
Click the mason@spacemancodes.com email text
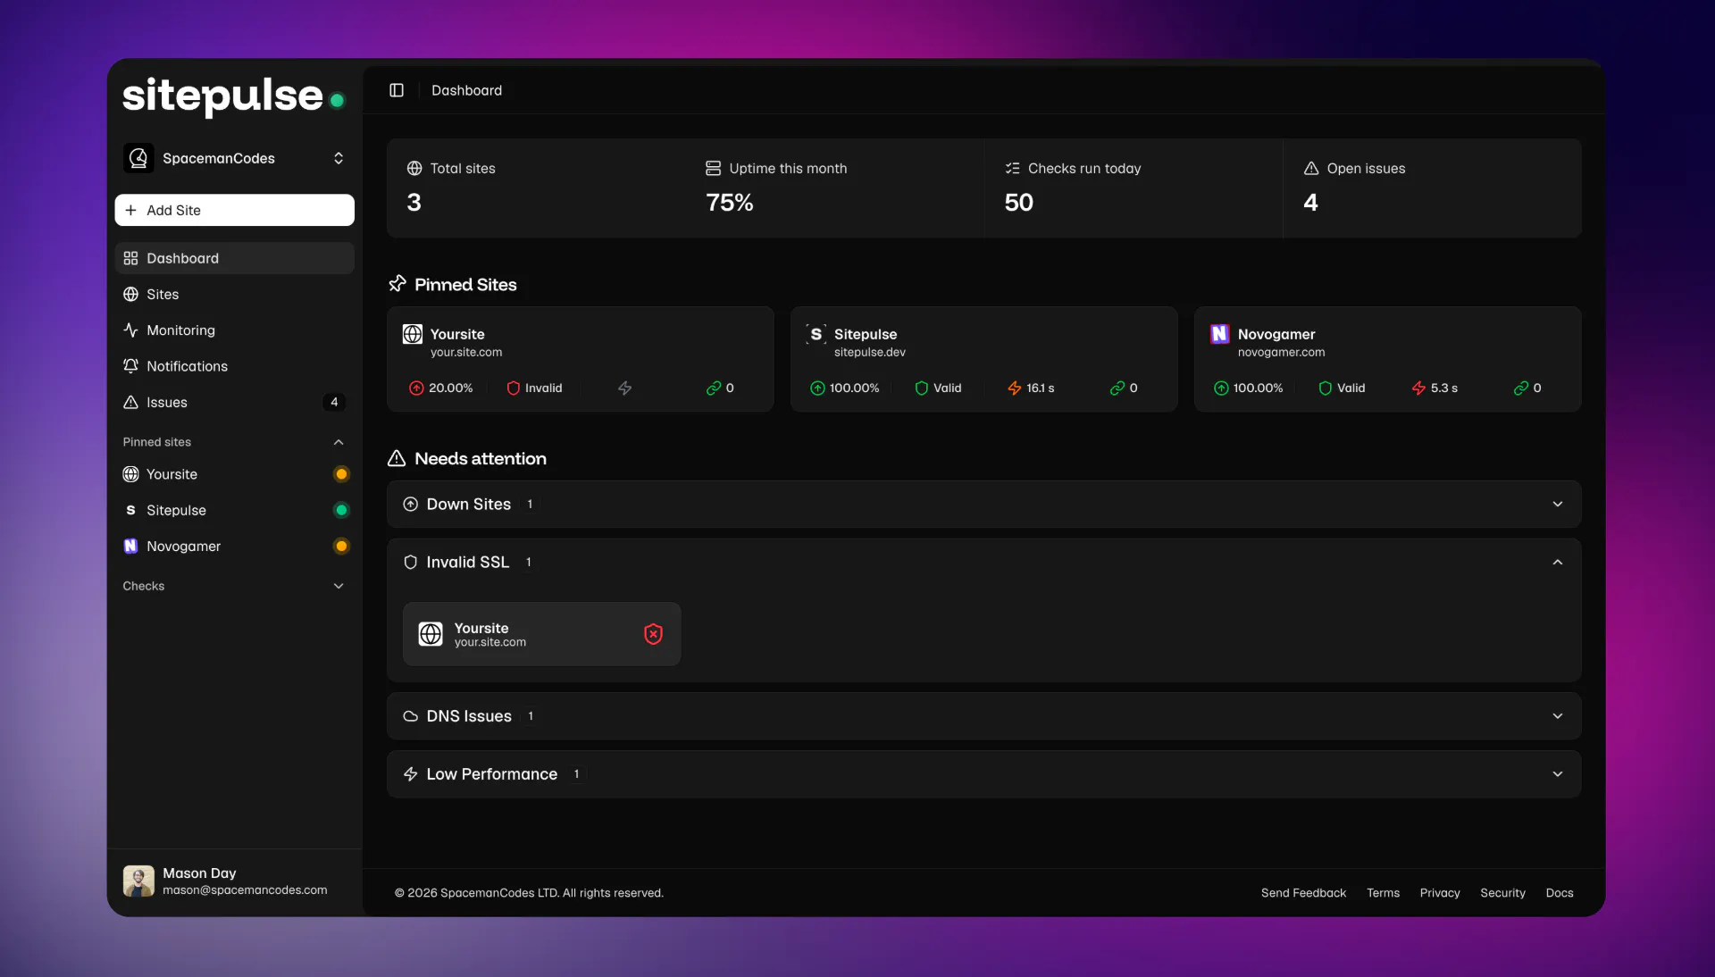[245, 890]
